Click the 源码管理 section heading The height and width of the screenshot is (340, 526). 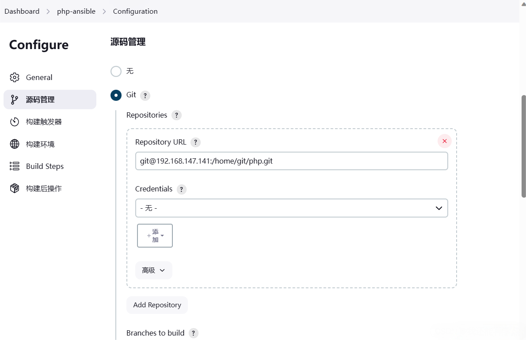128,42
